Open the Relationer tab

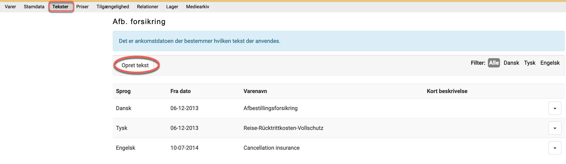pos(147,7)
